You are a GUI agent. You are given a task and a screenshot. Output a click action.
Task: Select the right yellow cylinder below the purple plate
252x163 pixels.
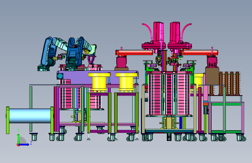point(126,82)
